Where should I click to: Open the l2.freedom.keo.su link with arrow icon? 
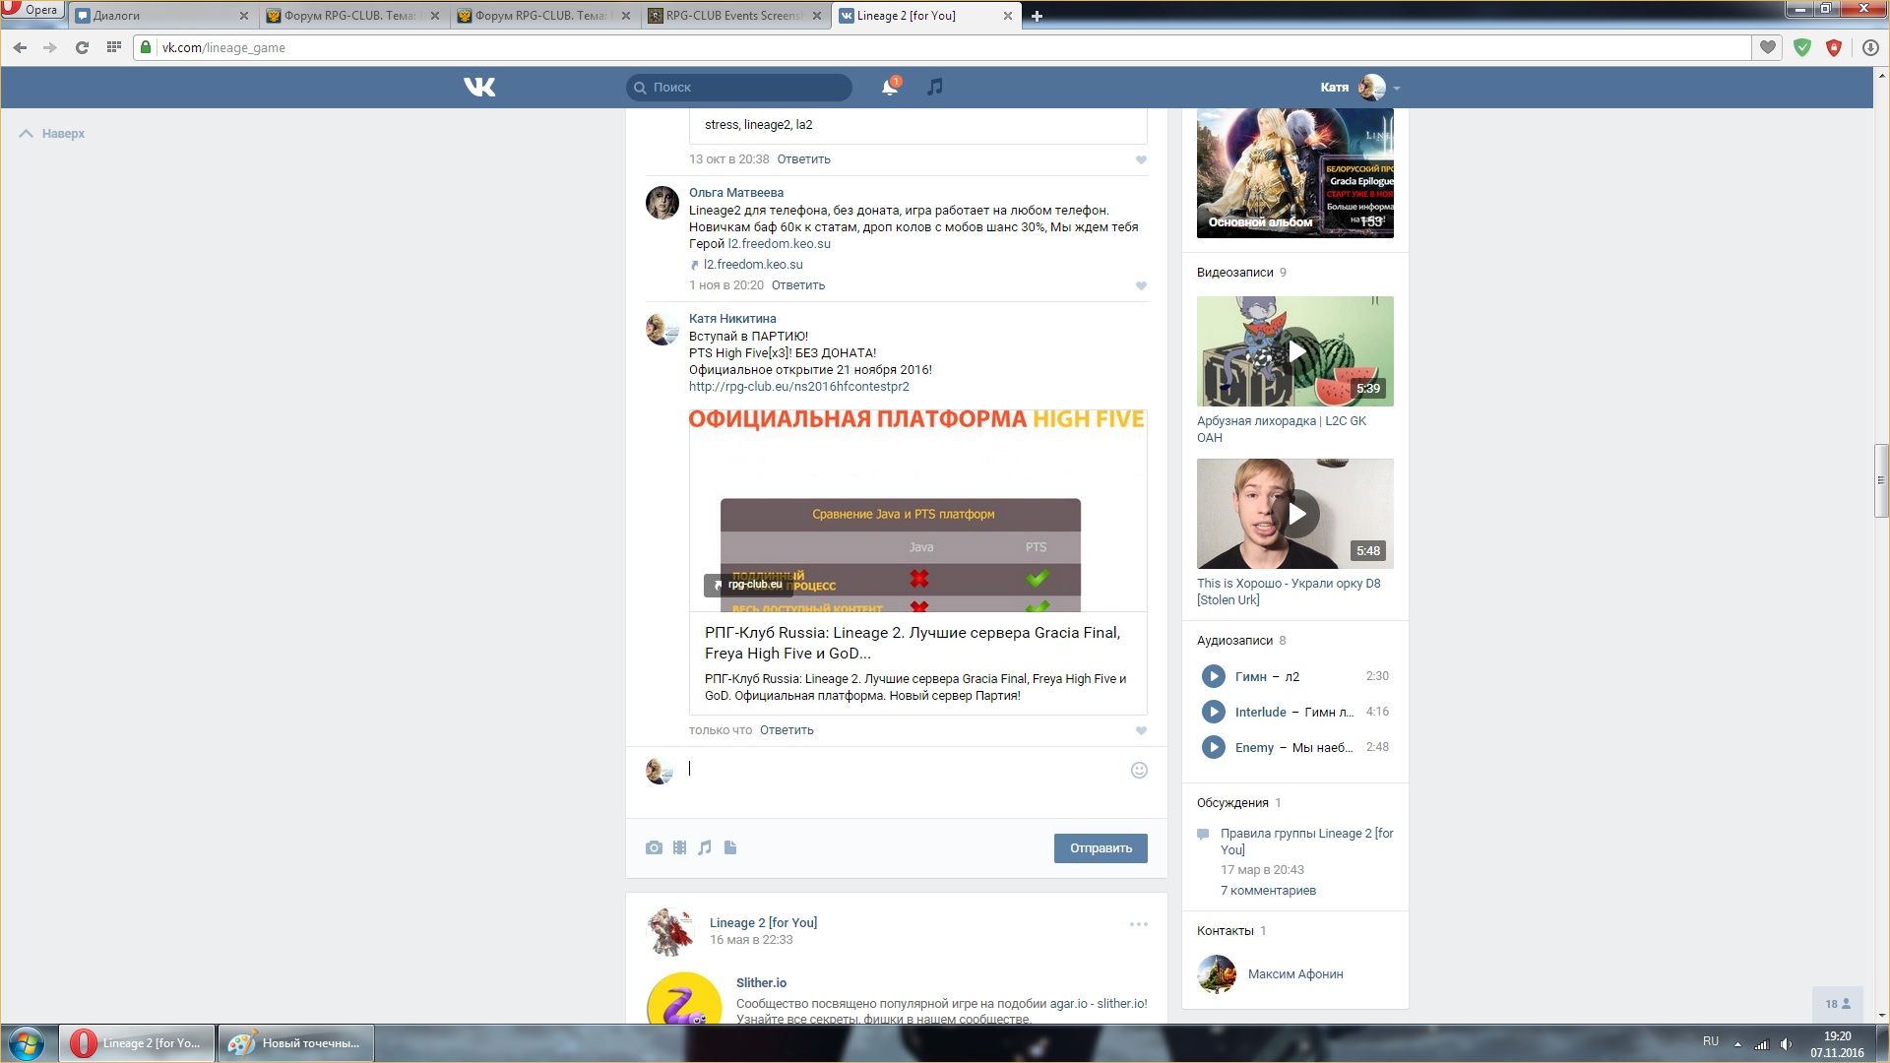(747, 265)
